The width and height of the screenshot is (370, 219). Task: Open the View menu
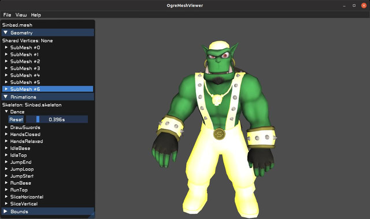(x=21, y=15)
